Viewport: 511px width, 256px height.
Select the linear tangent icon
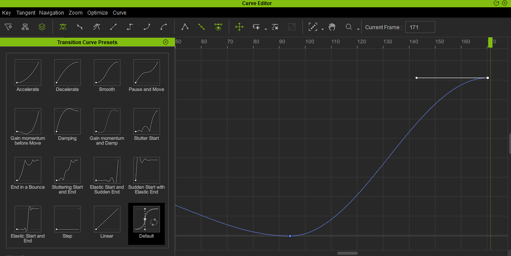click(113, 27)
